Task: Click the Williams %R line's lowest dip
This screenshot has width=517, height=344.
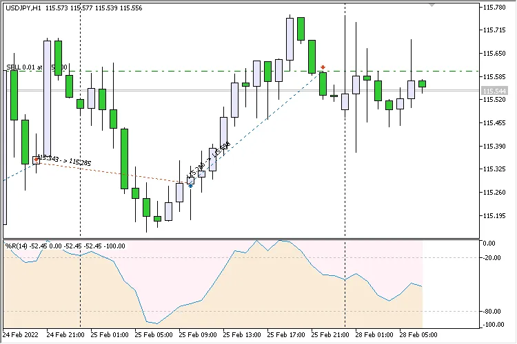Action: pos(156,323)
